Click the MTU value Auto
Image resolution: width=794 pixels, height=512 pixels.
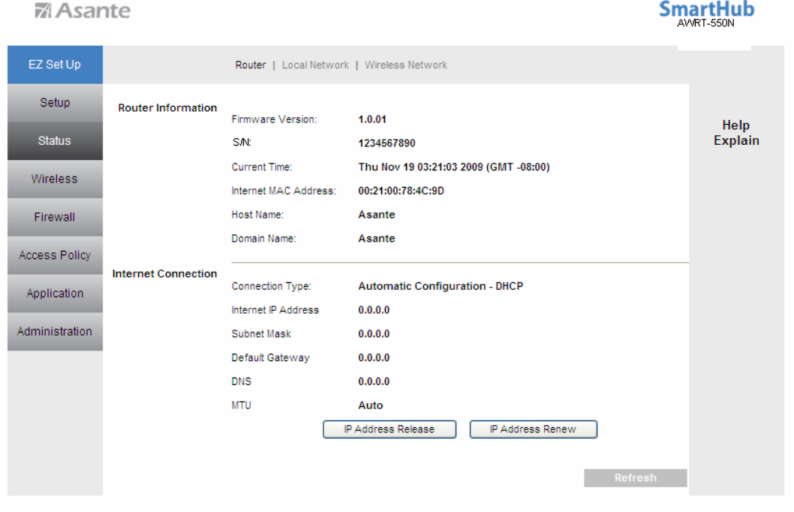[371, 405]
